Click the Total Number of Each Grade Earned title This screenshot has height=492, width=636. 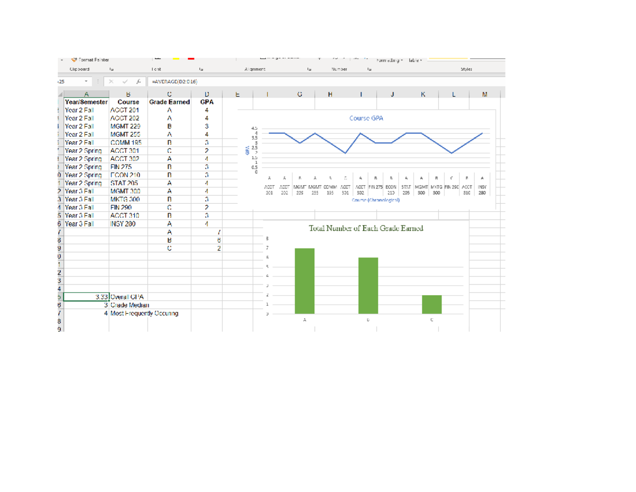[366, 228]
